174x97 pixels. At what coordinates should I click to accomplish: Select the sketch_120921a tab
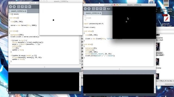pos(18,11)
